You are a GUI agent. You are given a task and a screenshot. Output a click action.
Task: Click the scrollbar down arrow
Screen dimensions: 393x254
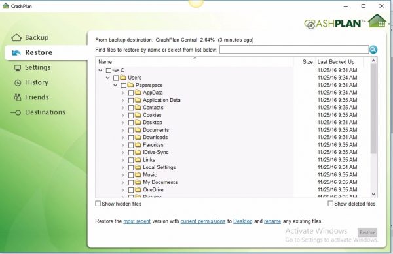coord(373,194)
